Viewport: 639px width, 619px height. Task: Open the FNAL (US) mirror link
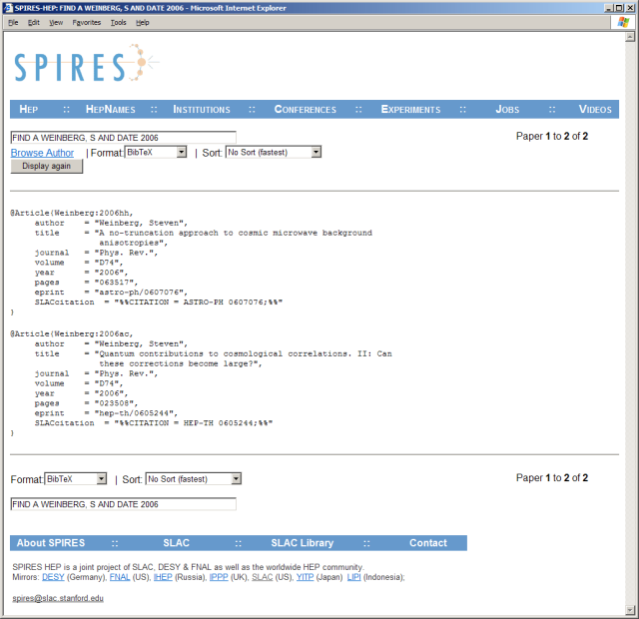[120, 577]
